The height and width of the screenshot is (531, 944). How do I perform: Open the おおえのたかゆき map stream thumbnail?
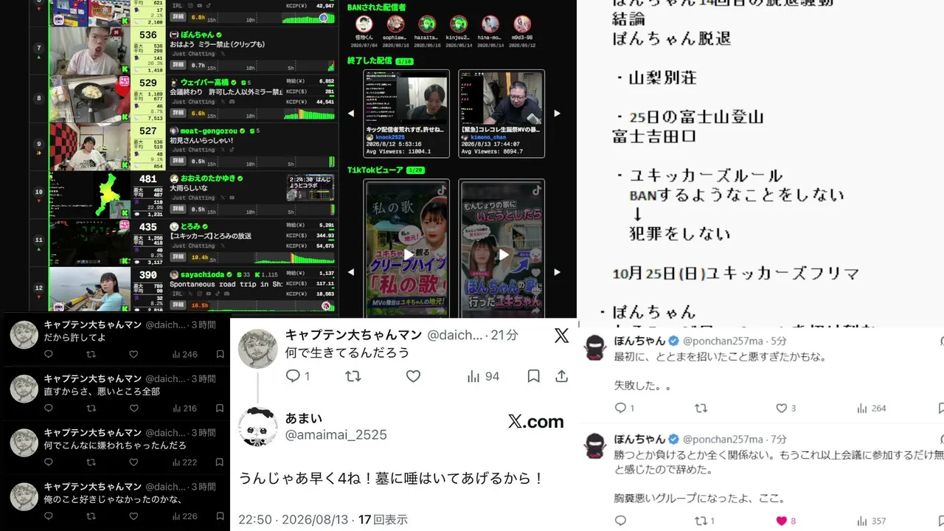coord(91,194)
